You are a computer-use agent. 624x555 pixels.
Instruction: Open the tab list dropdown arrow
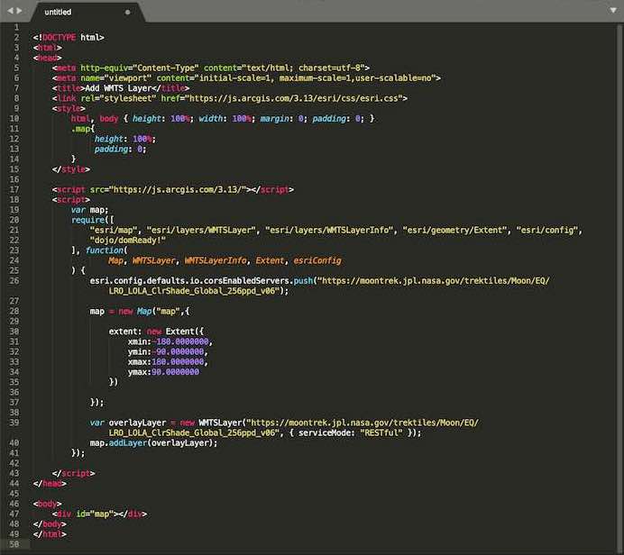613,10
